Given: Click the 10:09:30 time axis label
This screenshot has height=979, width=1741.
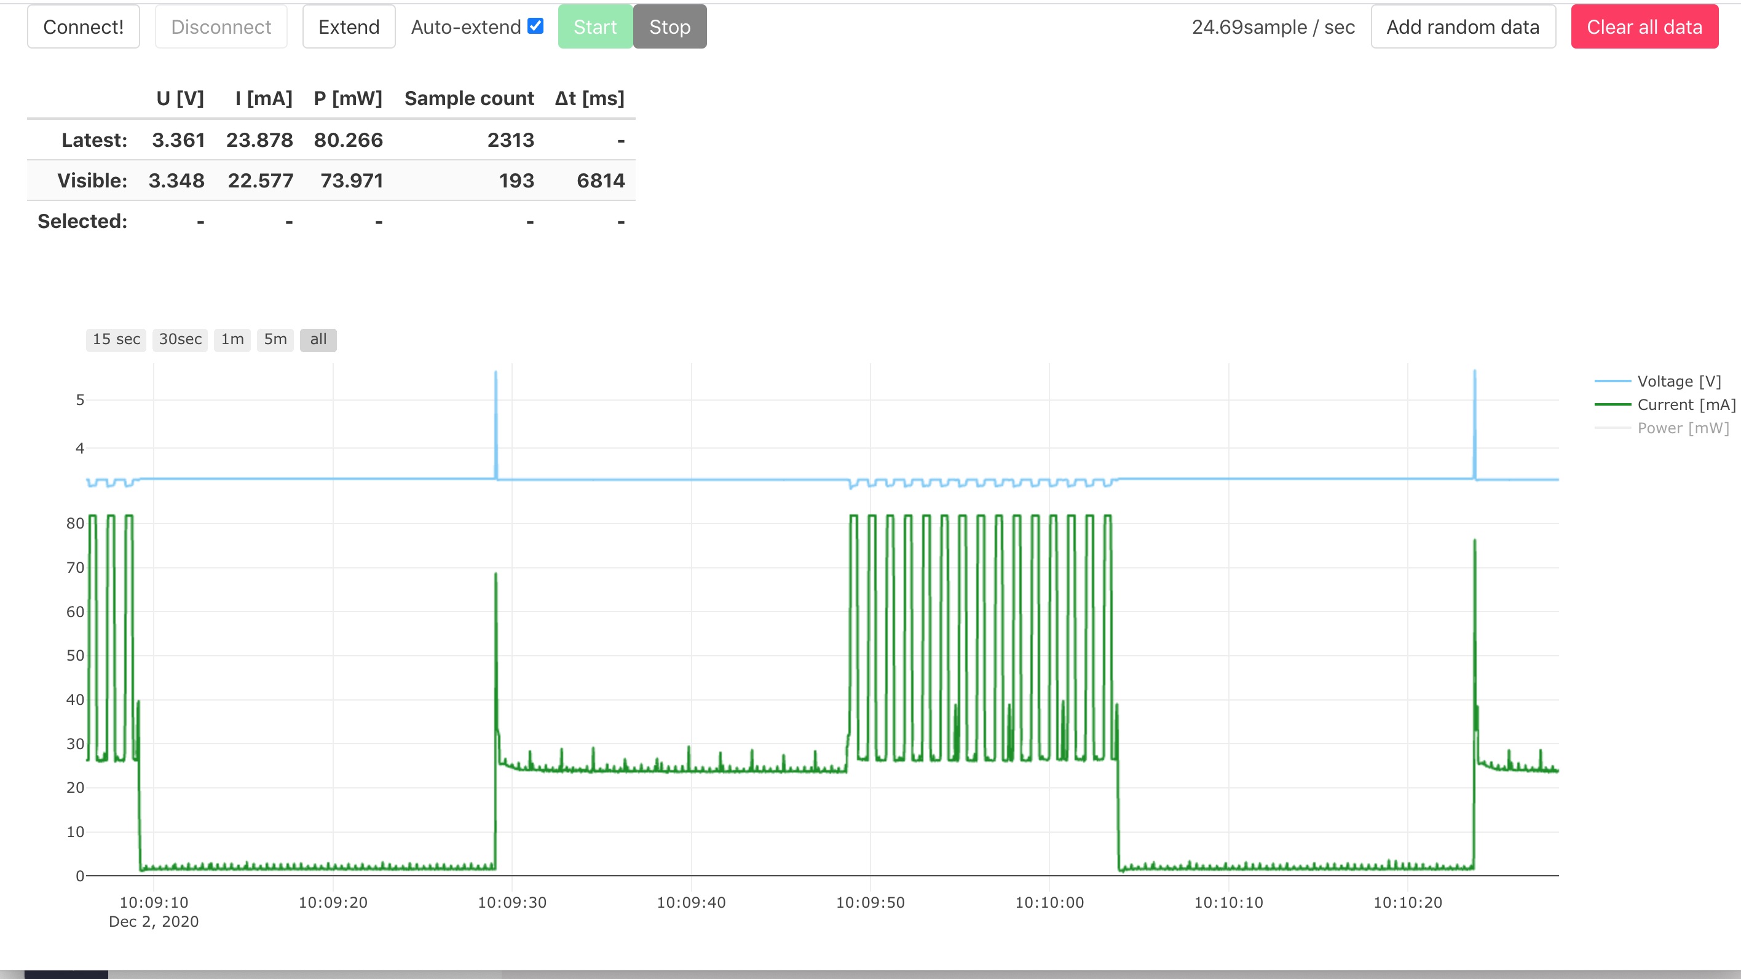Looking at the screenshot, I should pos(512,902).
